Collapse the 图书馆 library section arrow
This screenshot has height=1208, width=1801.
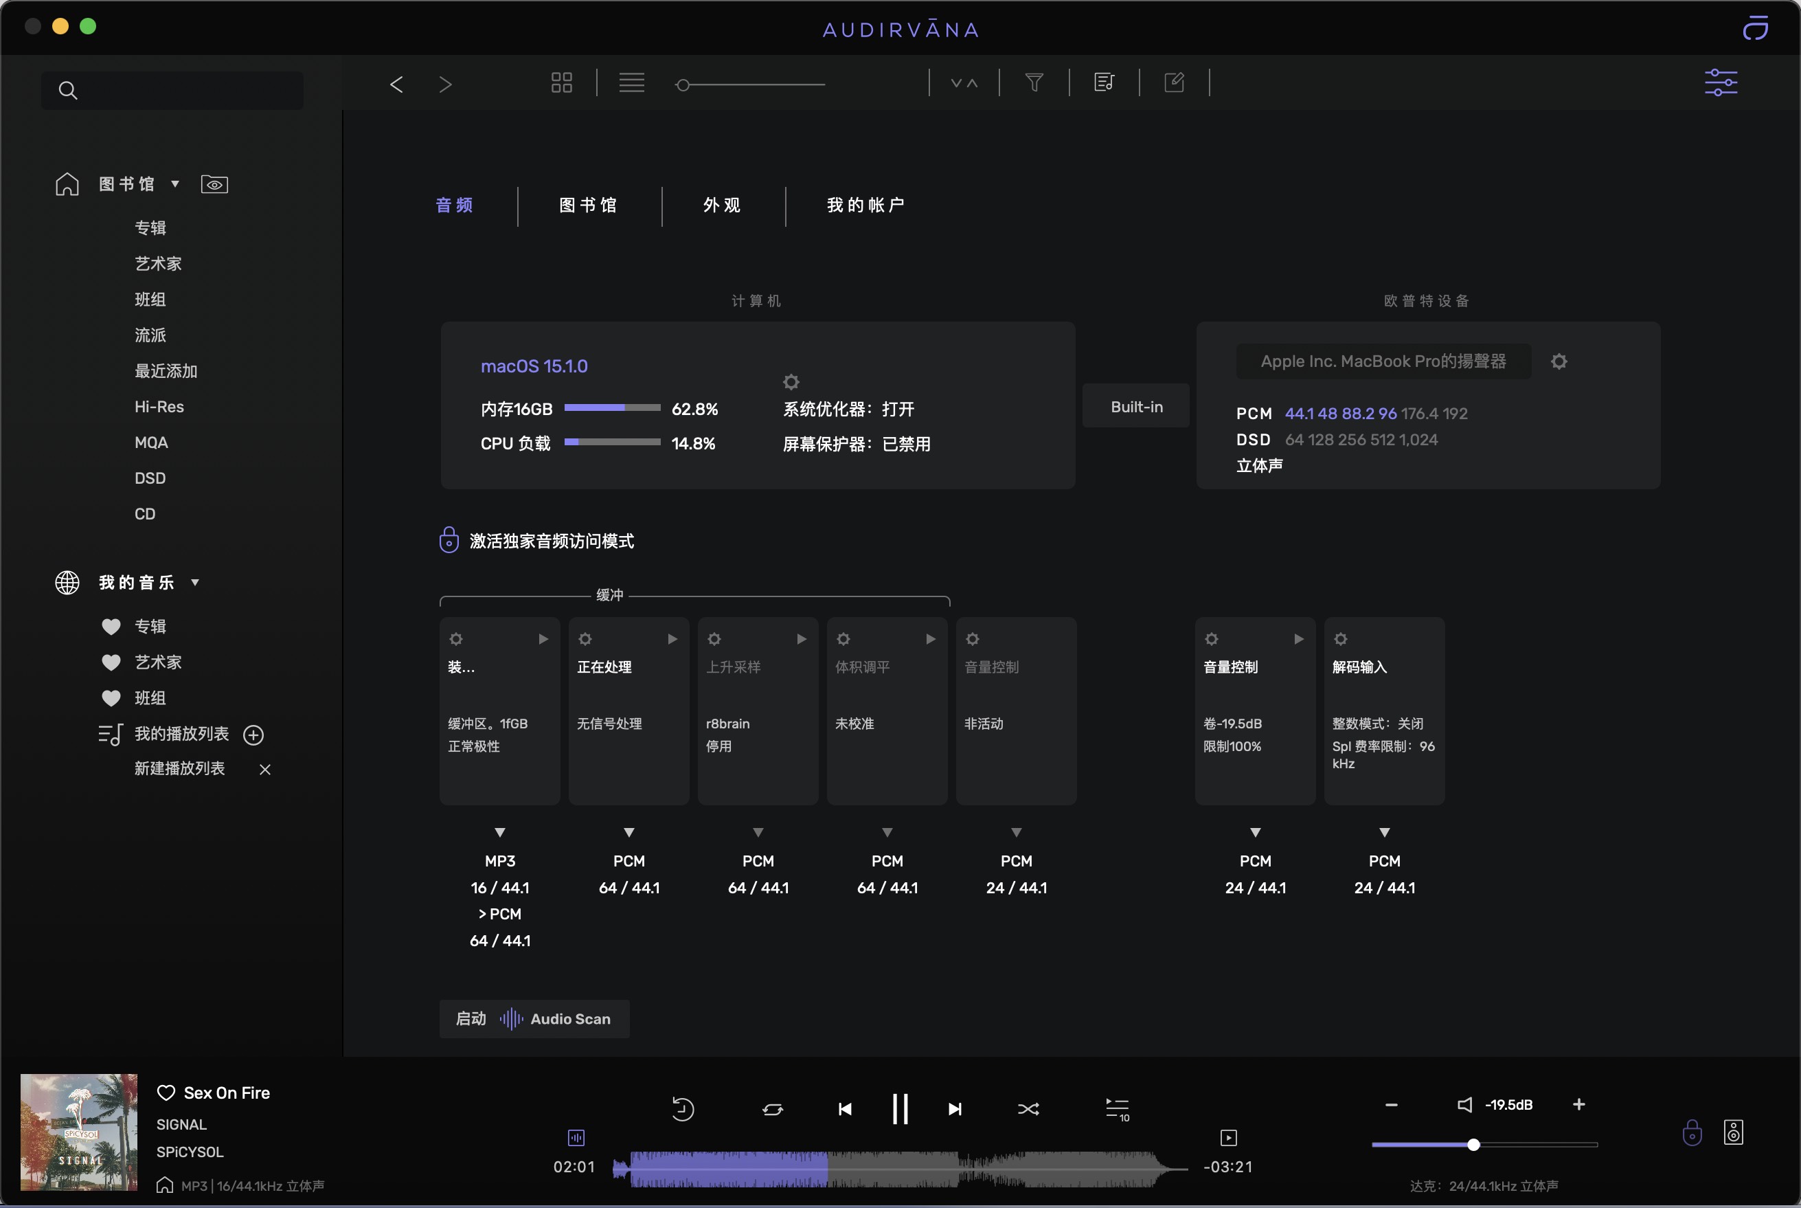coord(174,184)
